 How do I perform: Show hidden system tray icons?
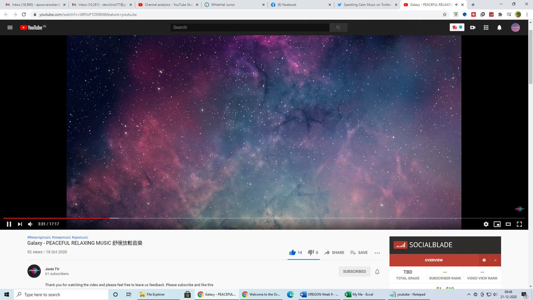469,295
